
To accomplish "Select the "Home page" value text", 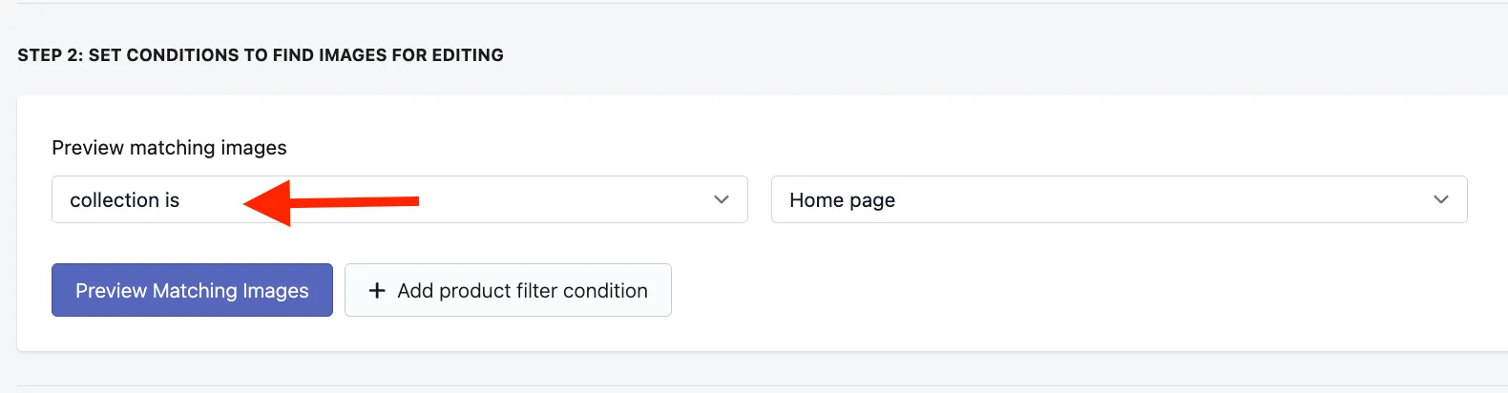I will [843, 200].
